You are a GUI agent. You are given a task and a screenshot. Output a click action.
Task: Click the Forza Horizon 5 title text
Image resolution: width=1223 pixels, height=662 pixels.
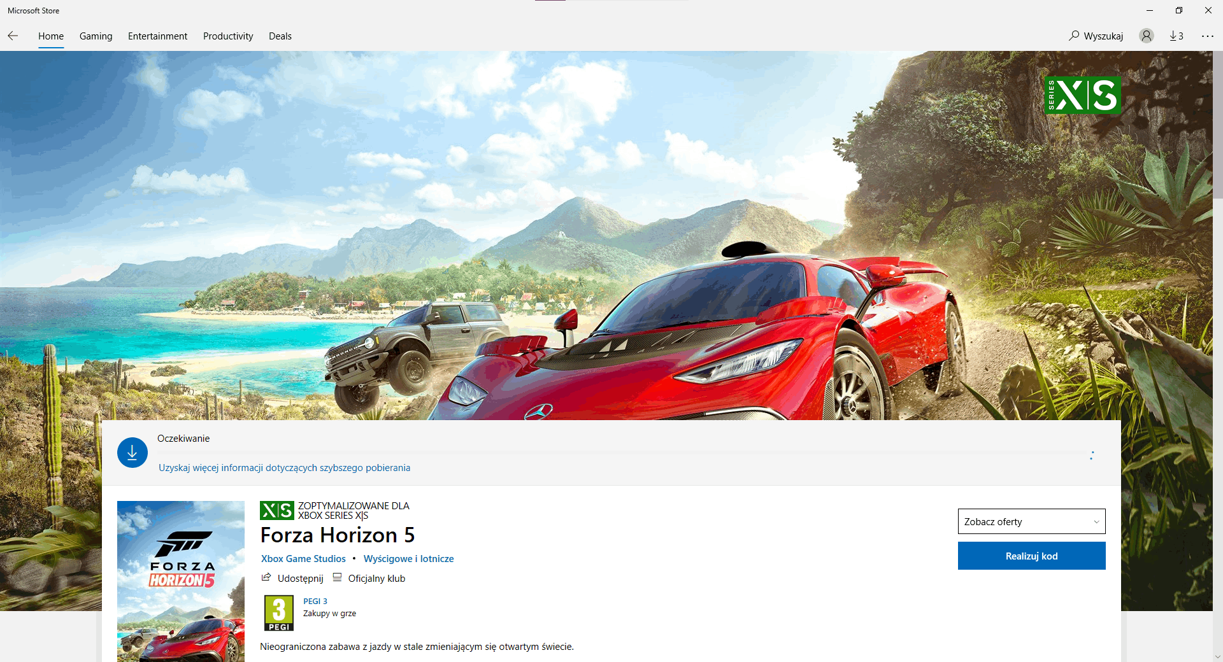[338, 535]
